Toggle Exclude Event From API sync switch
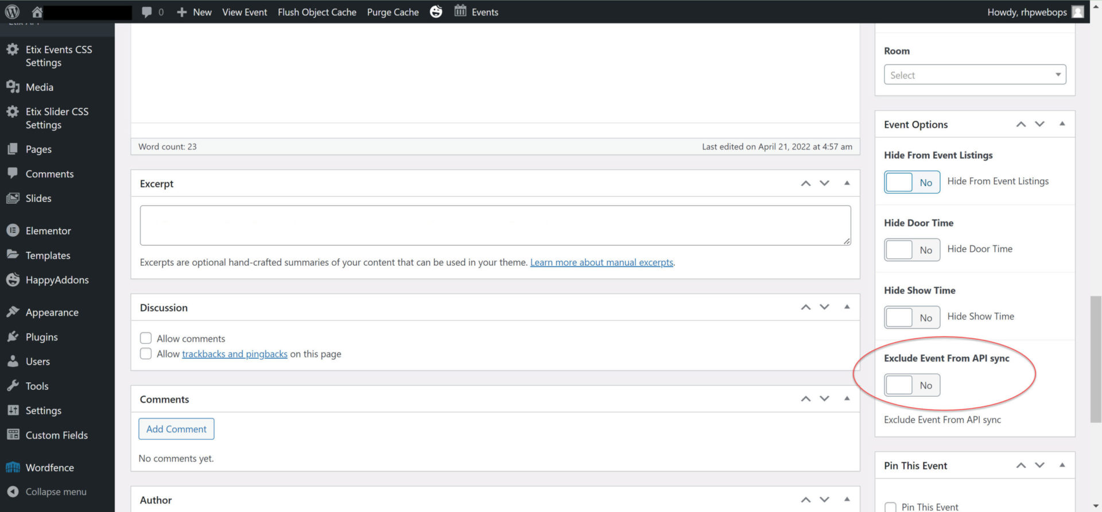The width and height of the screenshot is (1102, 512). (911, 385)
